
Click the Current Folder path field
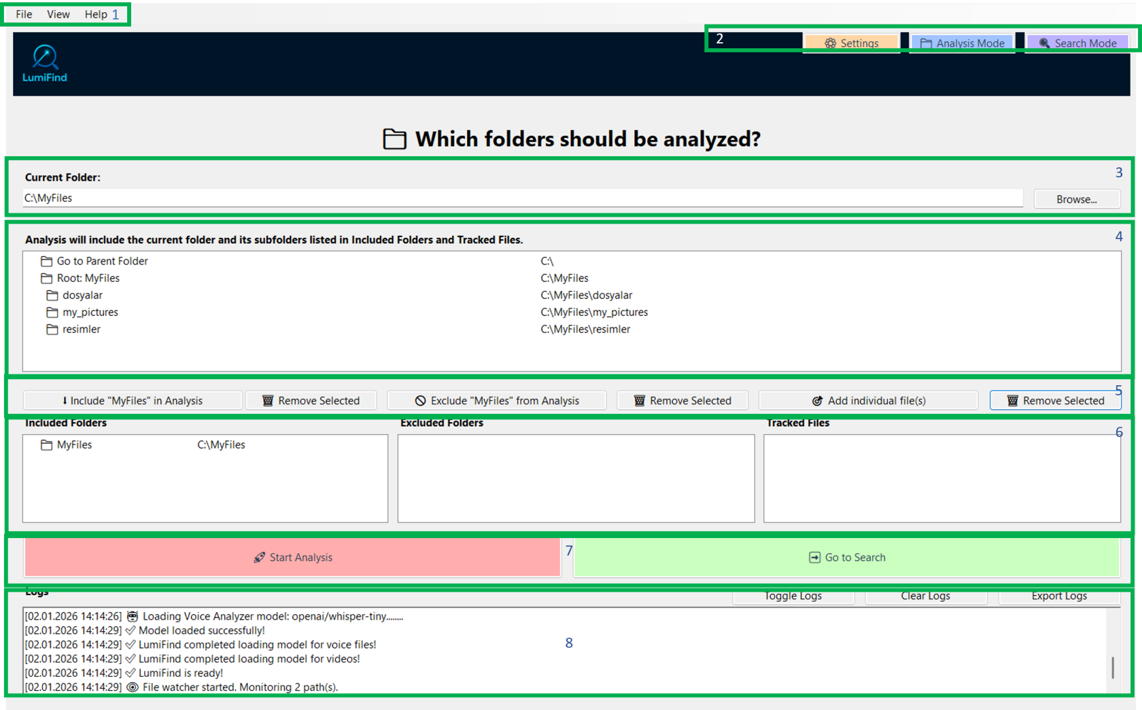click(x=523, y=198)
